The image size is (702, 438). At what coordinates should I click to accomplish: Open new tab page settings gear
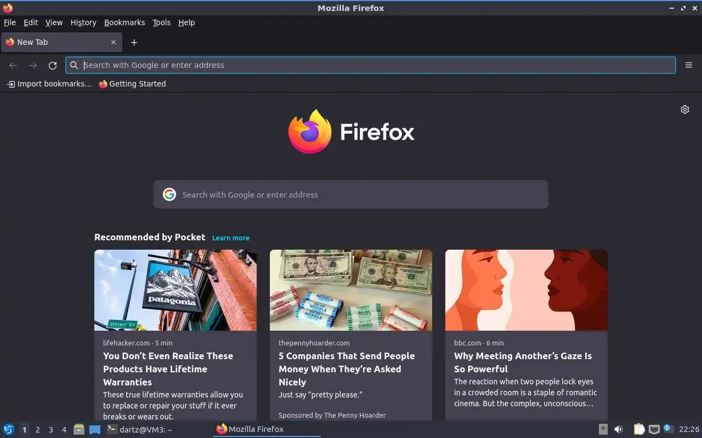pyautogui.click(x=685, y=109)
